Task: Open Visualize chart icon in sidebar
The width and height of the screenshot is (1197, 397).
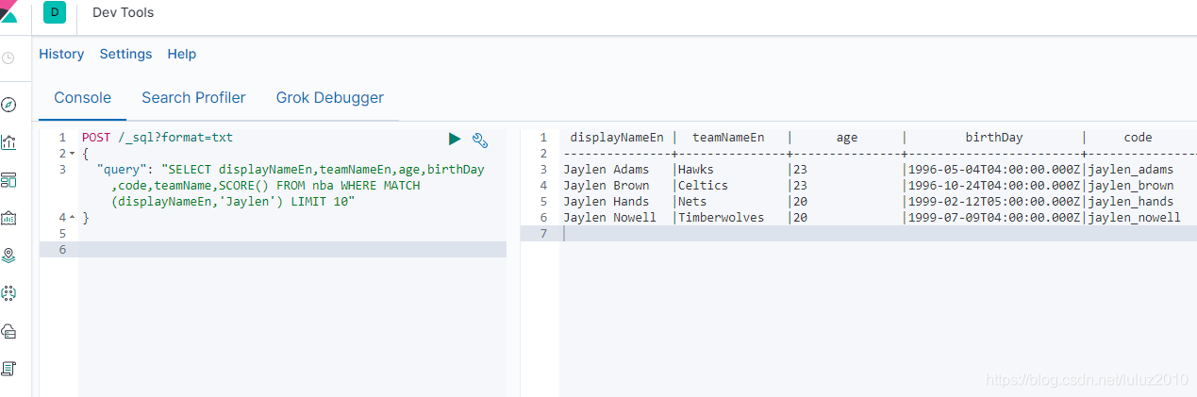Action: pos(8,142)
